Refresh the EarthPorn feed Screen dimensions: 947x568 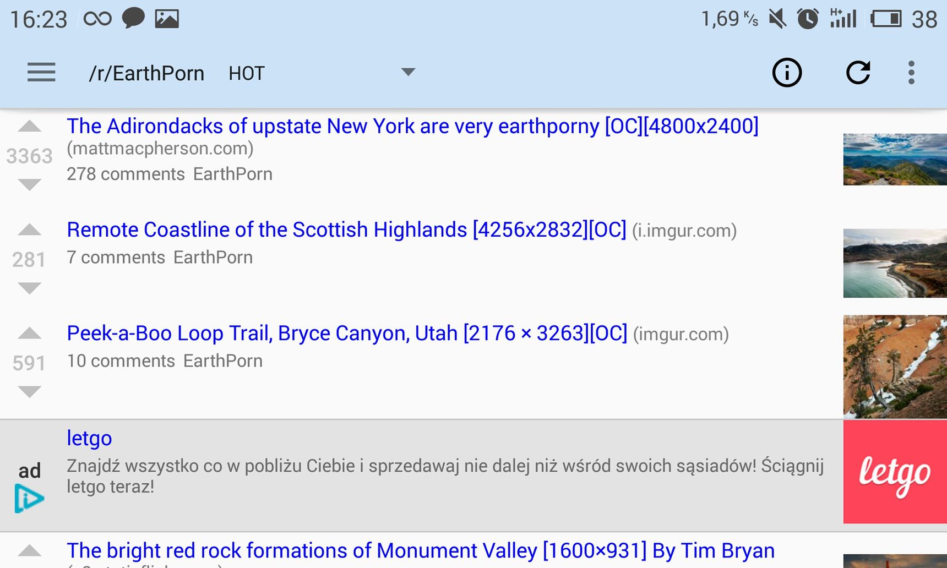pyautogui.click(x=858, y=72)
